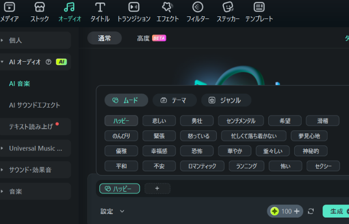Open the トランジション transitions icon
The image size is (349, 224).
[134, 7]
